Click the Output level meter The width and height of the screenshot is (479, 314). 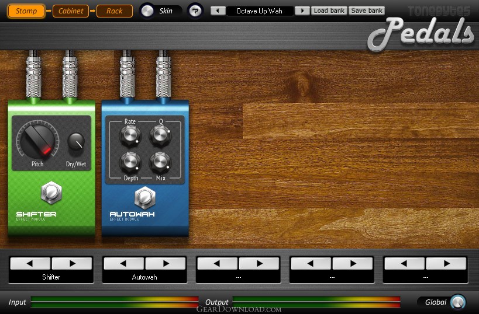316,302
